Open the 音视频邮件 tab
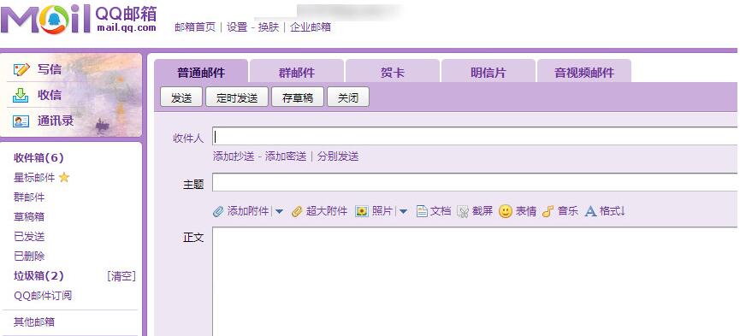This screenshot has width=740, height=336. pyautogui.click(x=584, y=72)
